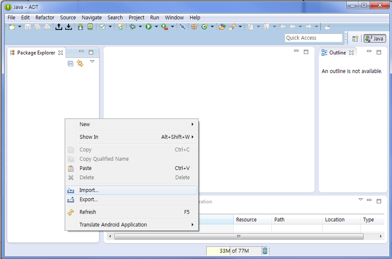This screenshot has width=392, height=259.
Task: Click the New wizard toolbar icon
Action: (x=12, y=27)
